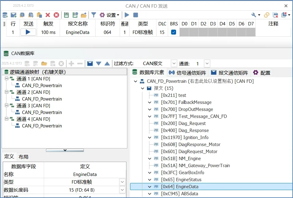The image size is (293, 198).
Task: Click the filter funnel icon in toolbar
Action: pos(94,15)
